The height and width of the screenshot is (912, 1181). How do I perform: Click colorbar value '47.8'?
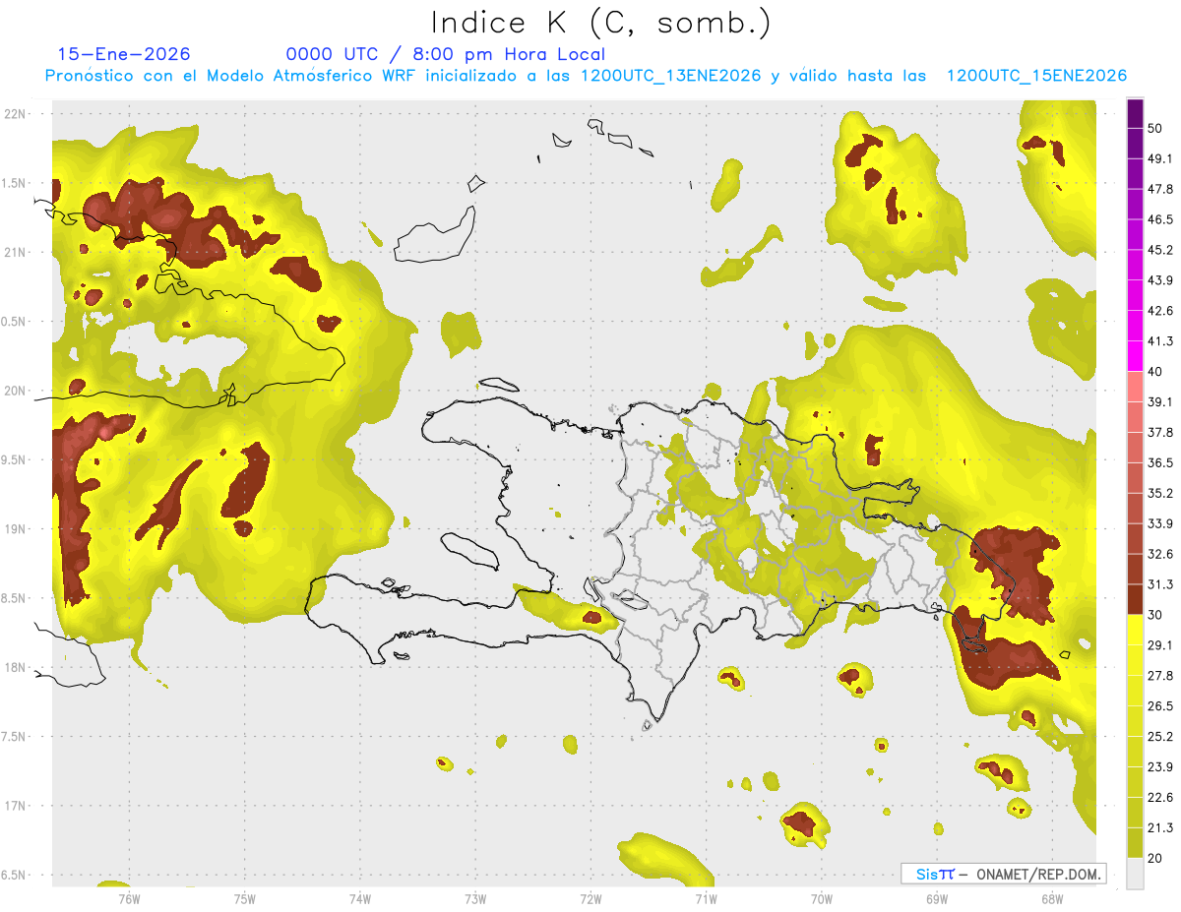1160,189
